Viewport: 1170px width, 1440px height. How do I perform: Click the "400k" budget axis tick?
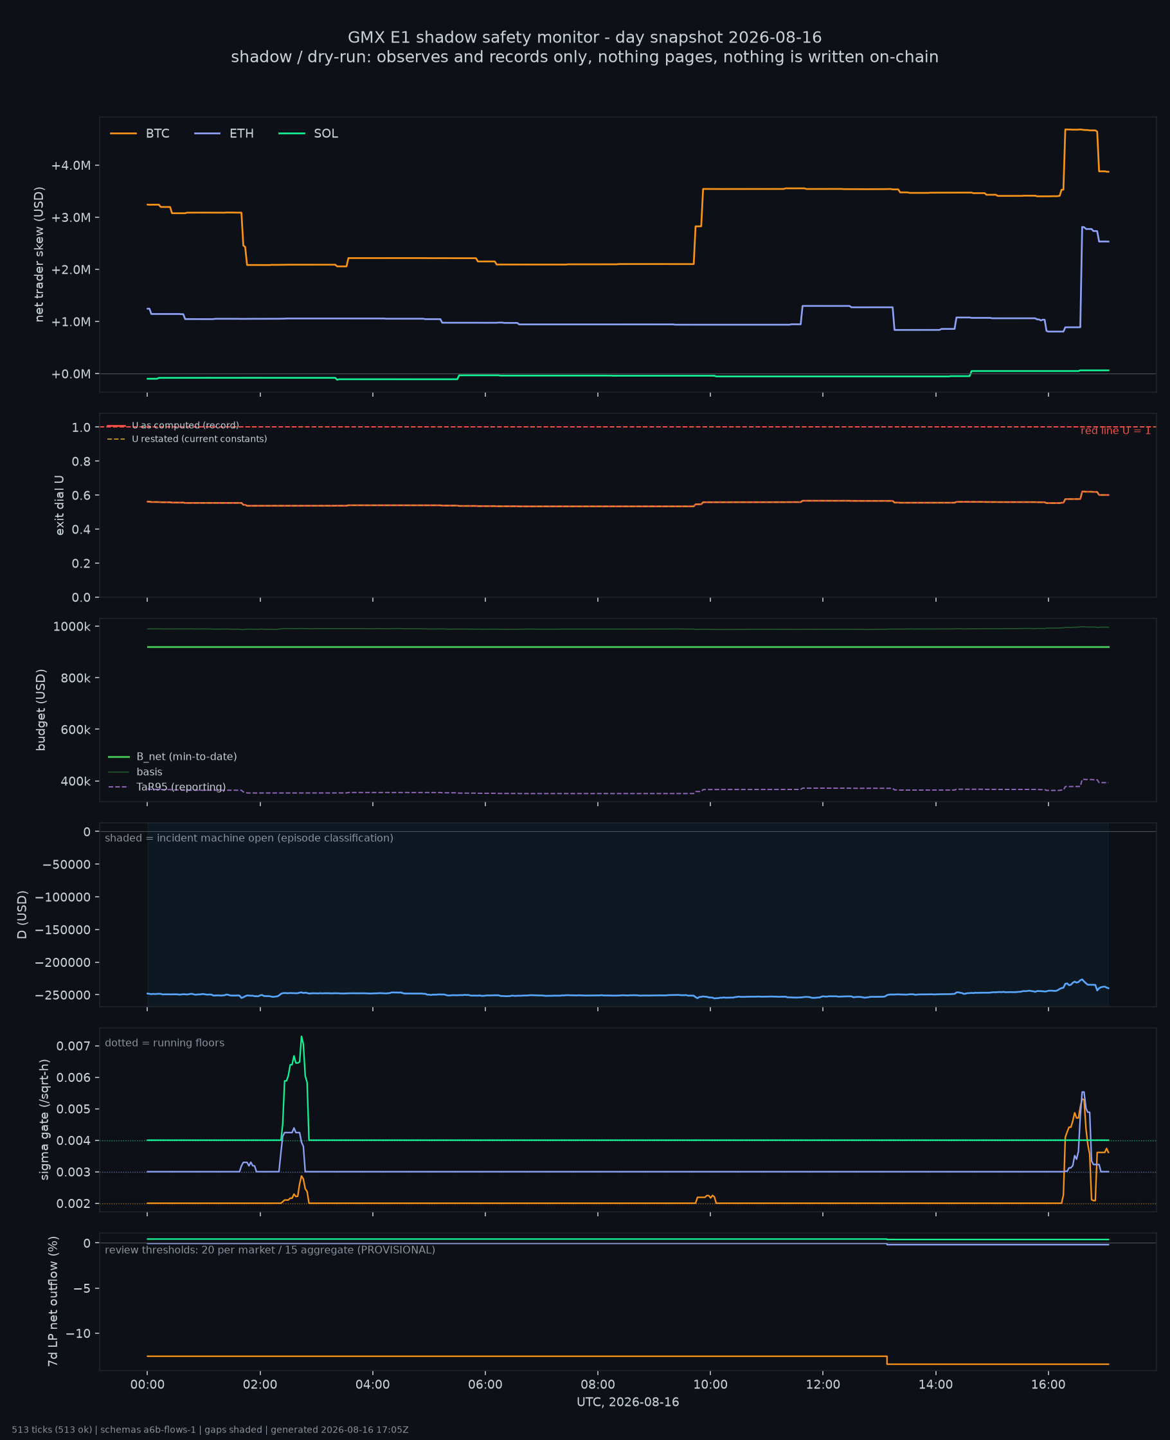[x=75, y=782]
